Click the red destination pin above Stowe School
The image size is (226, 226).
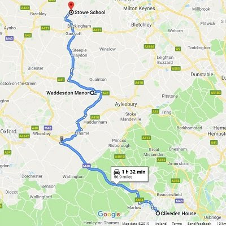point(71,6)
